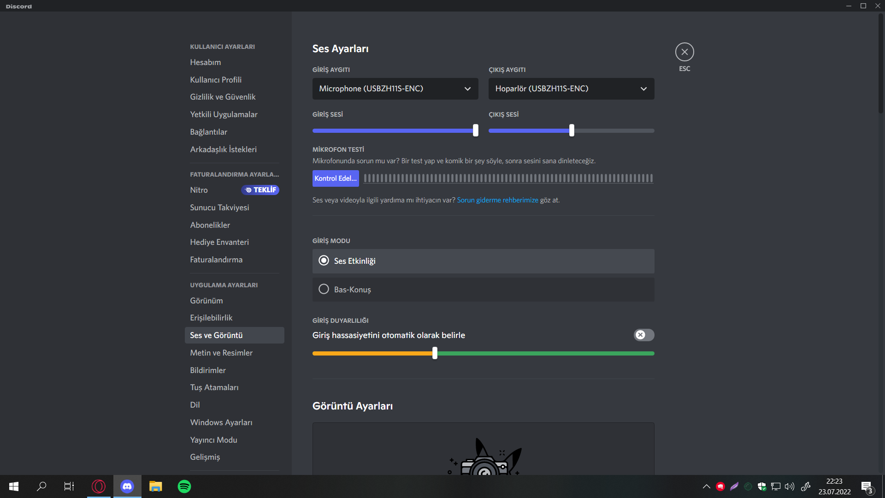Click the system tray volume icon
The image size is (885, 498).
click(790, 486)
